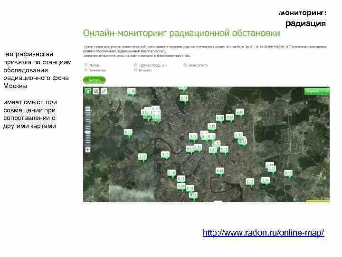Viewport: 342px width, 257px height.
Task: Open the map type dropdown (Спутник)
Action: (317, 91)
